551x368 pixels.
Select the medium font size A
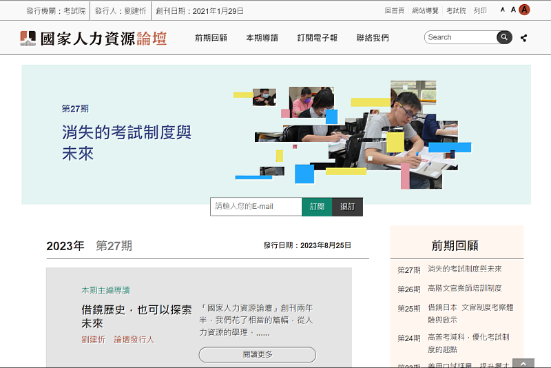[513, 10]
